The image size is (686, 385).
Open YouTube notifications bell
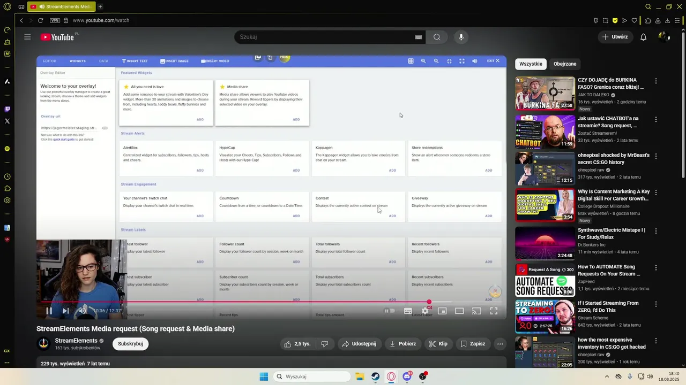pyautogui.click(x=644, y=37)
